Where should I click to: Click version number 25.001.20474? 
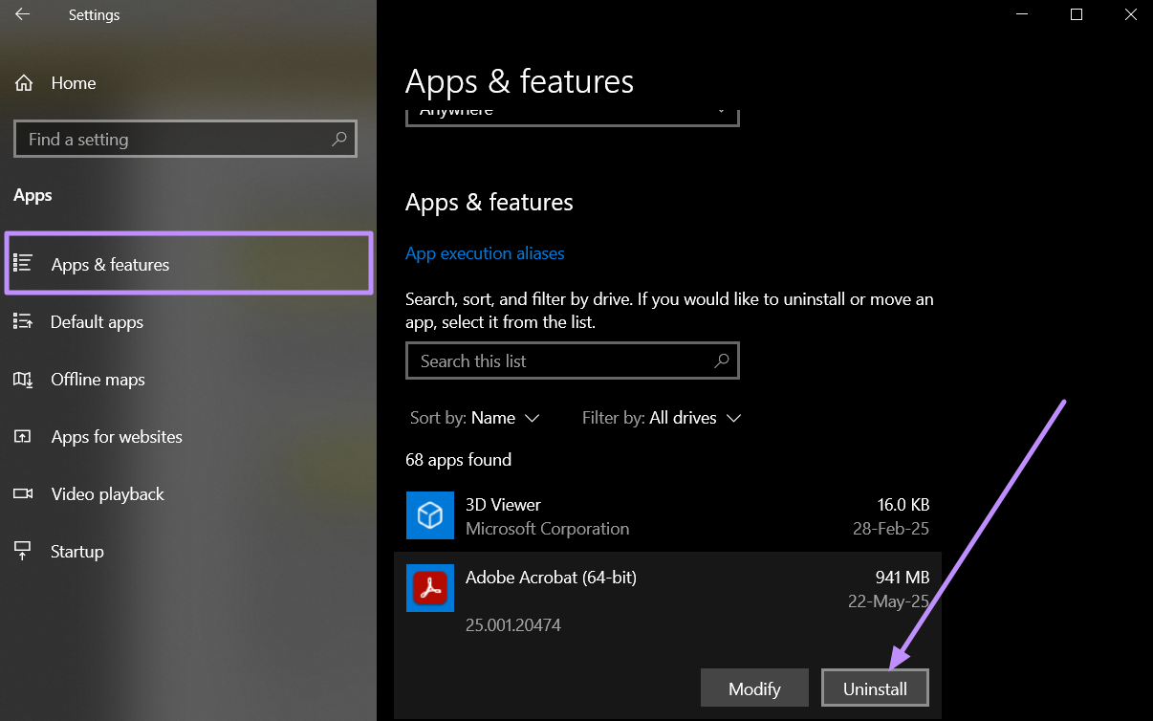tap(513, 625)
